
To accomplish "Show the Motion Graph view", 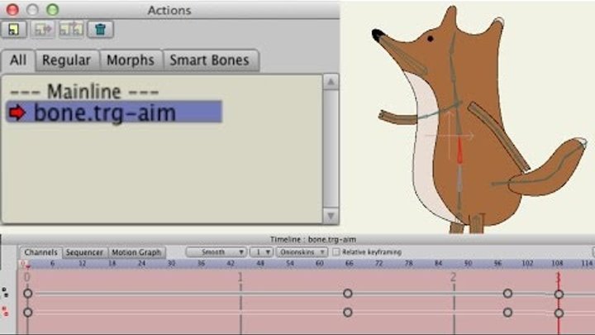I will pyautogui.click(x=137, y=251).
